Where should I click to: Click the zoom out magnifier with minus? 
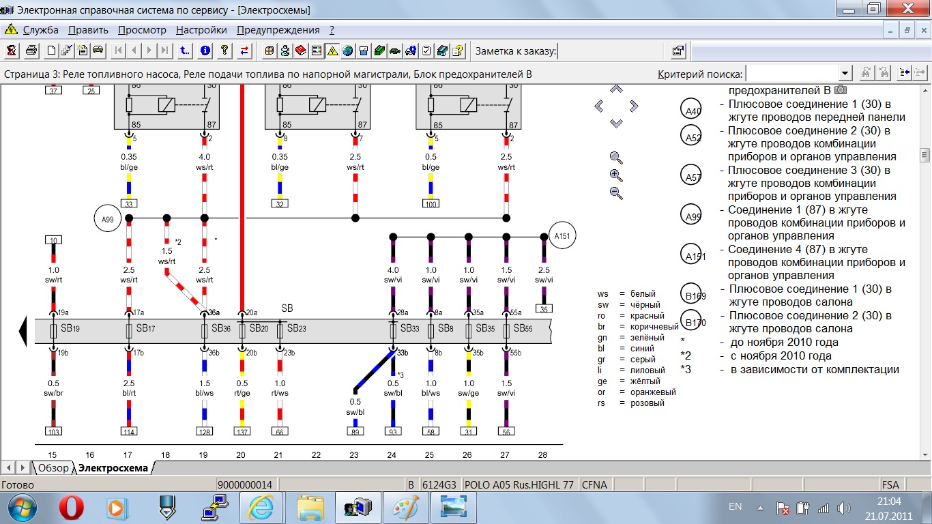pyautogui.click(x=616, y=193)
